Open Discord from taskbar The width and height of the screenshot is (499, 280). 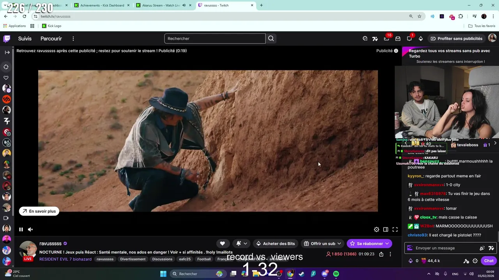[325, 274]
